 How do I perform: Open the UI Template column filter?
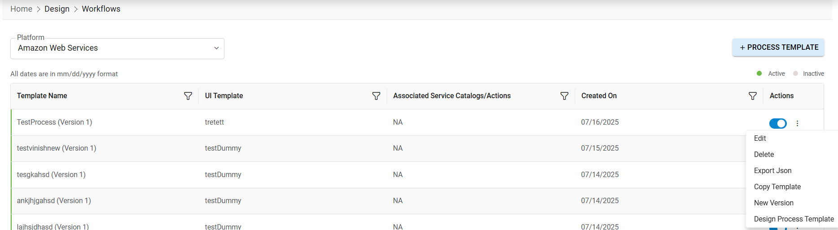coord(376,96)
